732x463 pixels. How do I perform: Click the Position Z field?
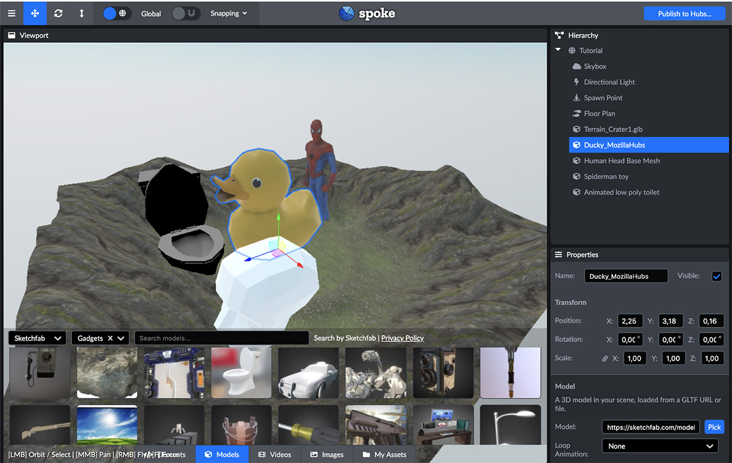(x=712, y=321)
